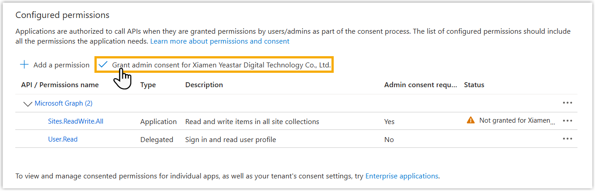Click the checkmark icon for Grant admin consent
Screen dimensions: 595x191
pyautogui.click(x=103, y=65)
